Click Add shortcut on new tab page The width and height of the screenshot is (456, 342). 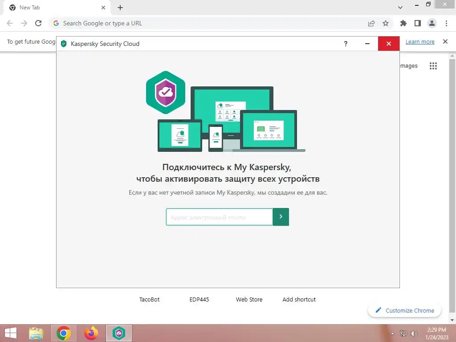pos(299,299)
